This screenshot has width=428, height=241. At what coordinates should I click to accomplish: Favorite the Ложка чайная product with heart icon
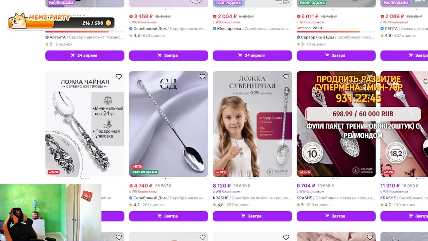click(119, 77)
